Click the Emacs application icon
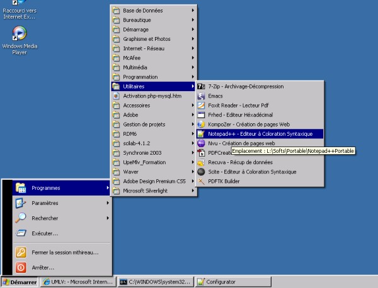Screen dimensions: 378x288 click(202, 96)
